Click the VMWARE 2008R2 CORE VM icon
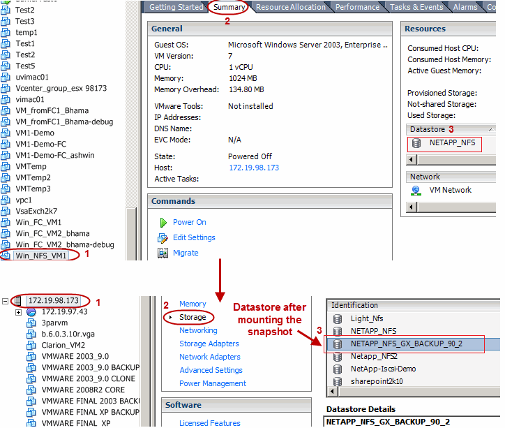The width and height of the screenshot is (505, 428). coord(31,390)
